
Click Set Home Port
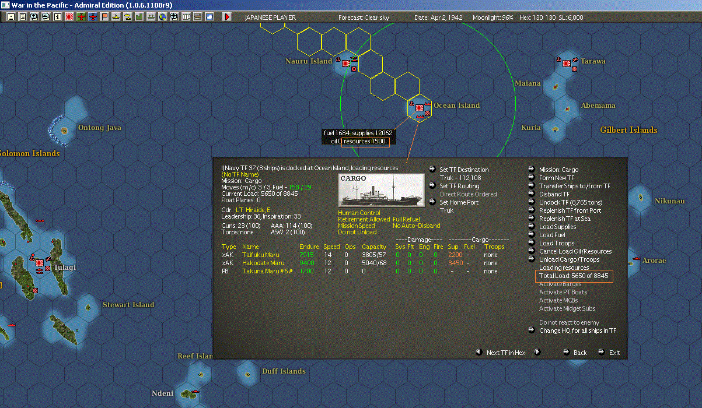tap(459, 202)
